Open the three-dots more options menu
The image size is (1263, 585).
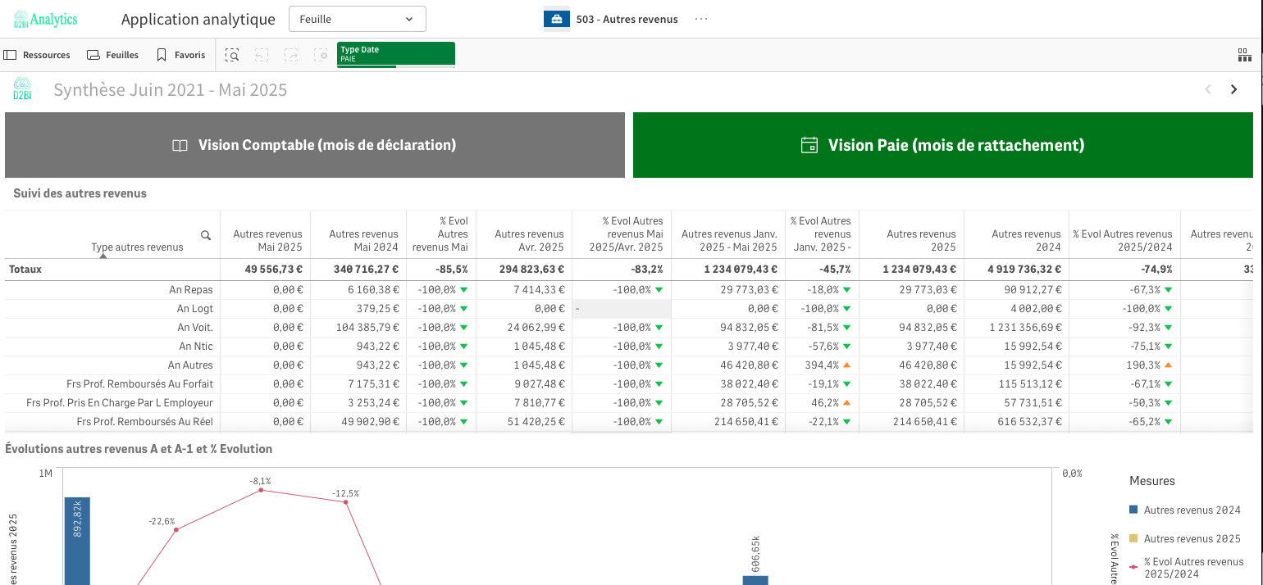point(700,19)
